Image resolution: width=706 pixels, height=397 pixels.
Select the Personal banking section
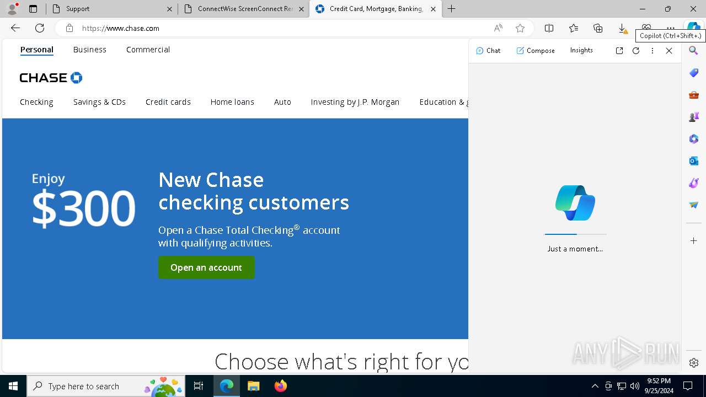pos(37,50)
